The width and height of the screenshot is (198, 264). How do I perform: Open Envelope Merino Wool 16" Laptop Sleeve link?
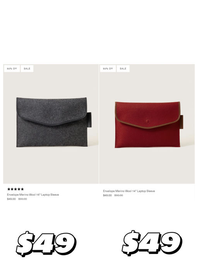(33, 195)
